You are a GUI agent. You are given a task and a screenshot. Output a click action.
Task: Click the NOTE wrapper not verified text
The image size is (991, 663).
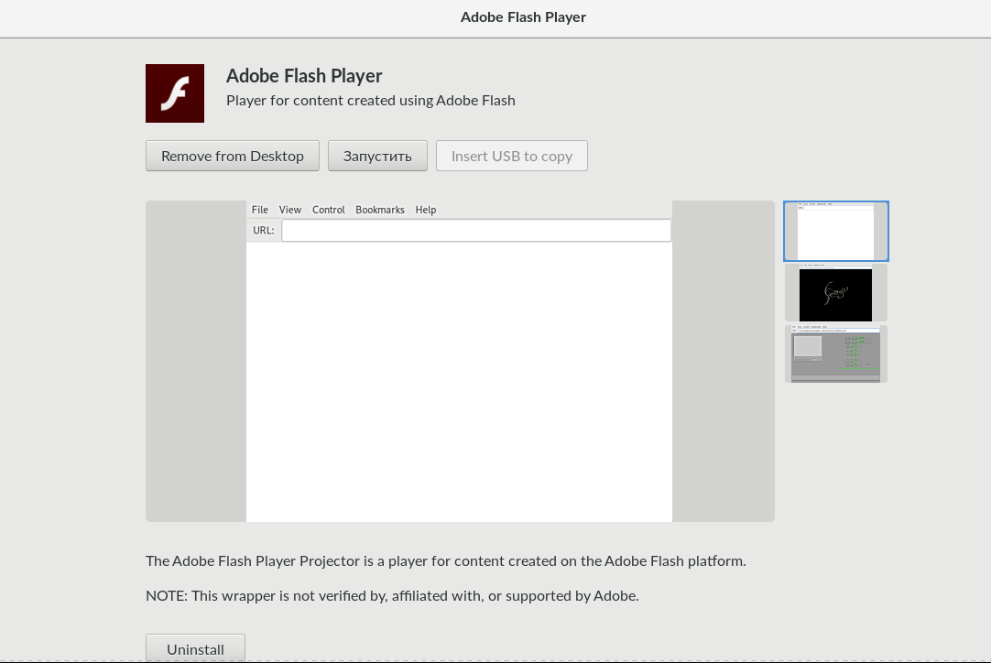(x=392, y=595)
